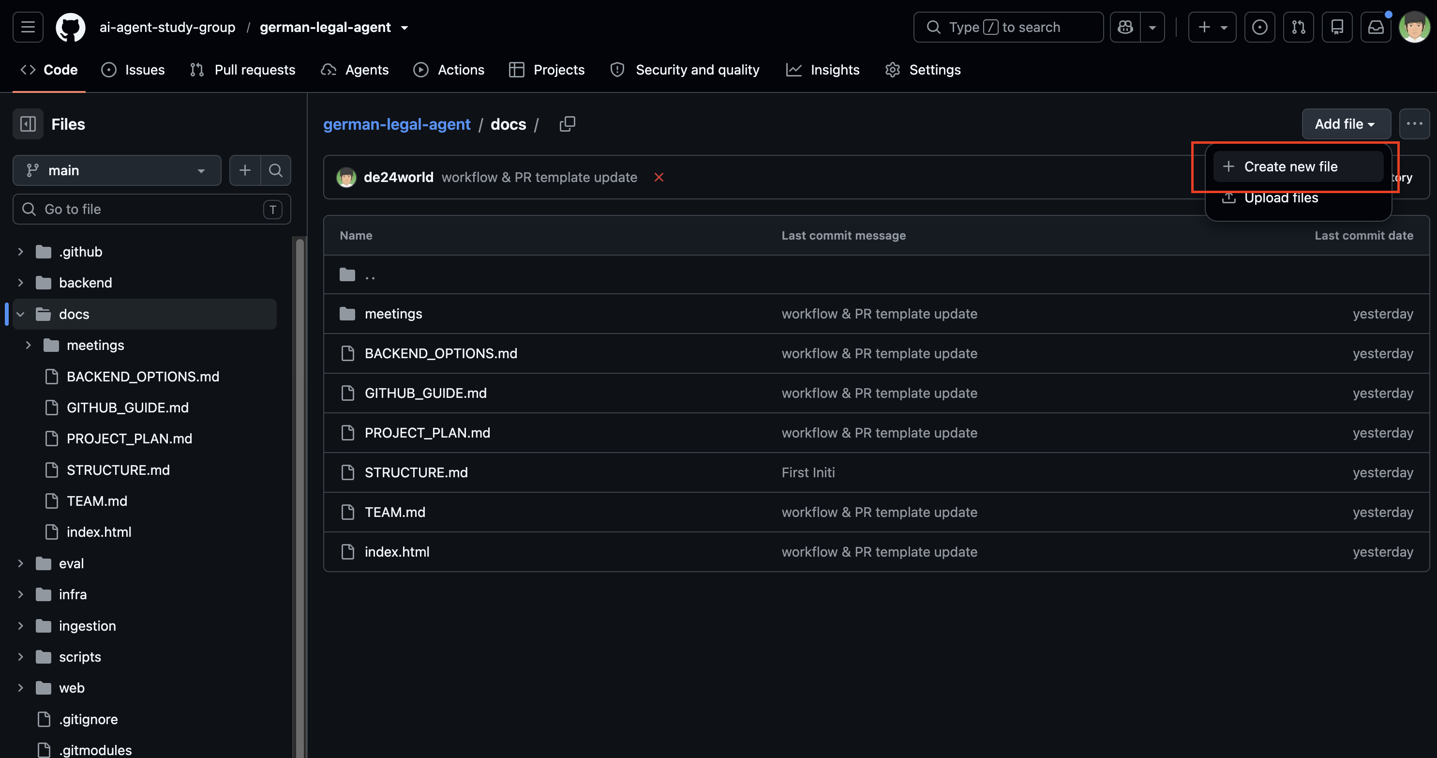The width and height of the screenshot is (1437, 758).
Task: Expand the backend folder in tree
Action: 21,283
